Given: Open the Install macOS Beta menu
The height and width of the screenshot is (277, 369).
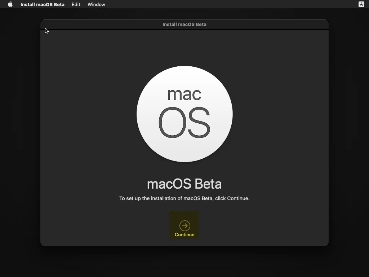Looking at the screenshot, I should point(43,4).
